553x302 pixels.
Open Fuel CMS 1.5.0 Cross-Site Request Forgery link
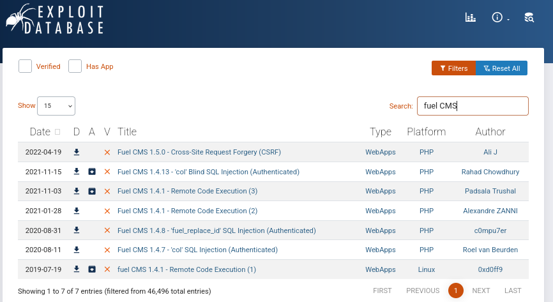point(199,152)
